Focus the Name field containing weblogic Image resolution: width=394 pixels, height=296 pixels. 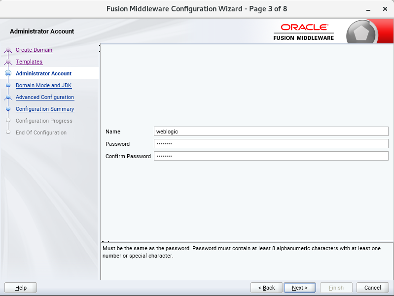coord(271,132)
